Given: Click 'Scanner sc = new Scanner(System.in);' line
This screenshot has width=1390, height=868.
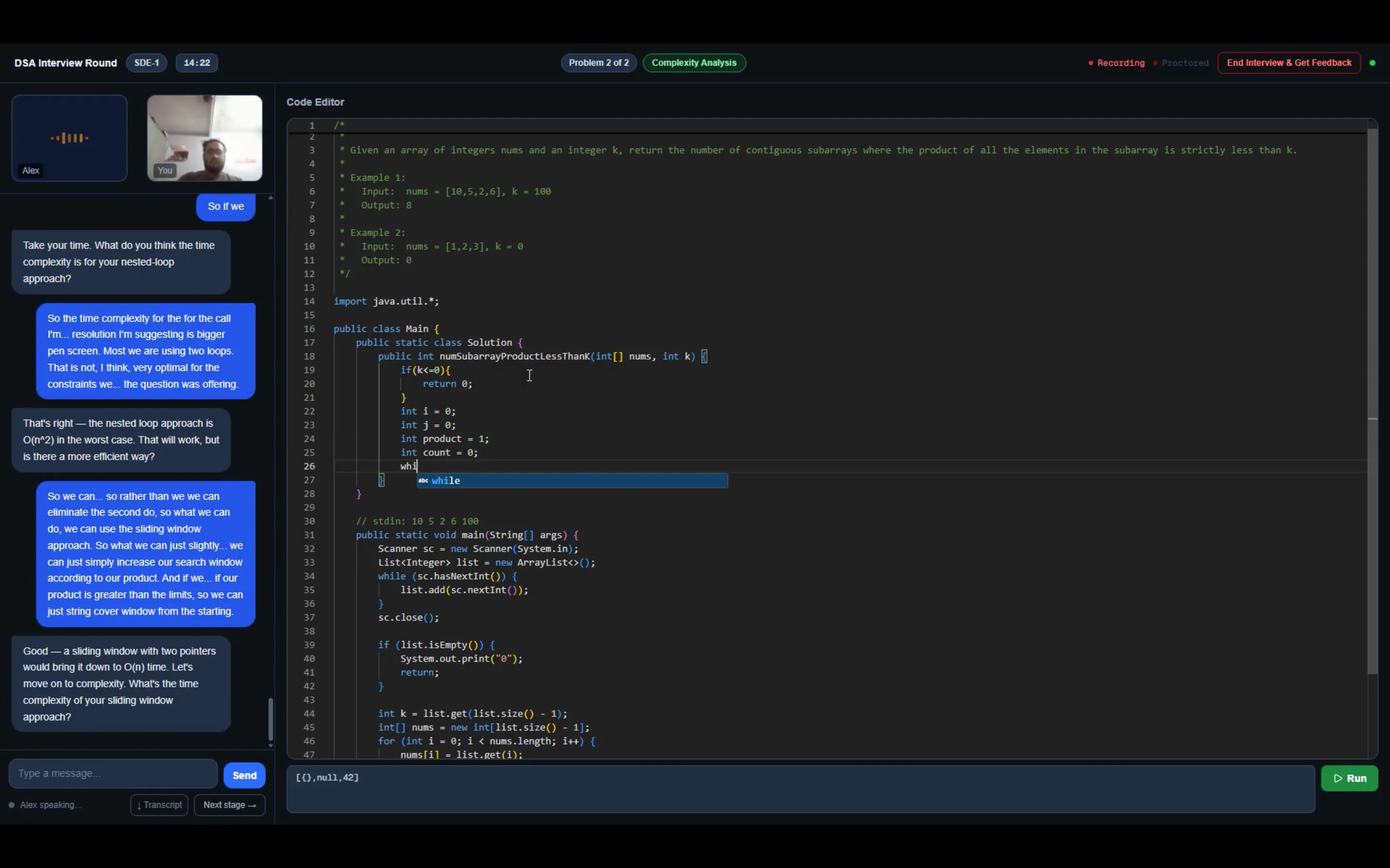Looking at the screenshot, I should click(x=478, y=549).
